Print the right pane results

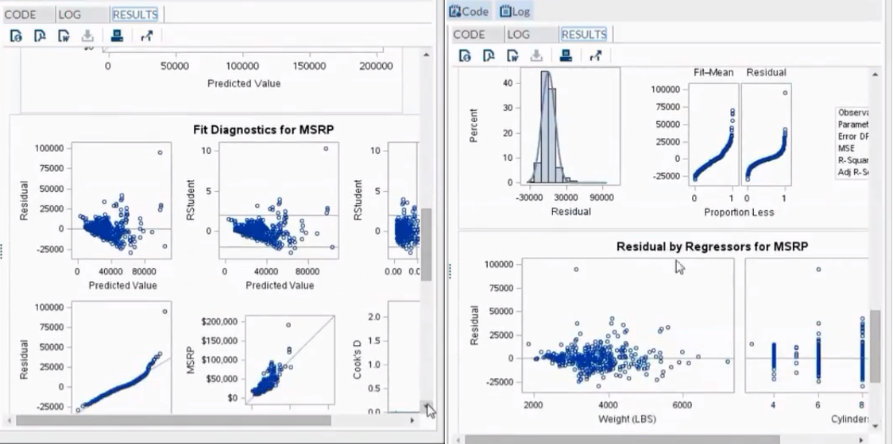pos(566,55)
